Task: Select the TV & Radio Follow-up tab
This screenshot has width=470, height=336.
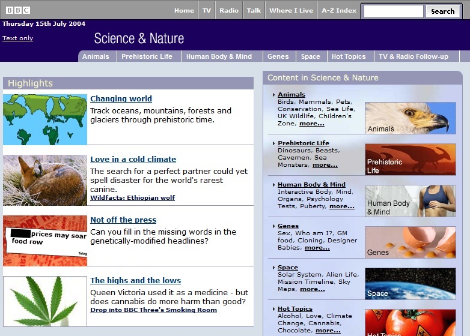Action: click(x=414, y=56)
